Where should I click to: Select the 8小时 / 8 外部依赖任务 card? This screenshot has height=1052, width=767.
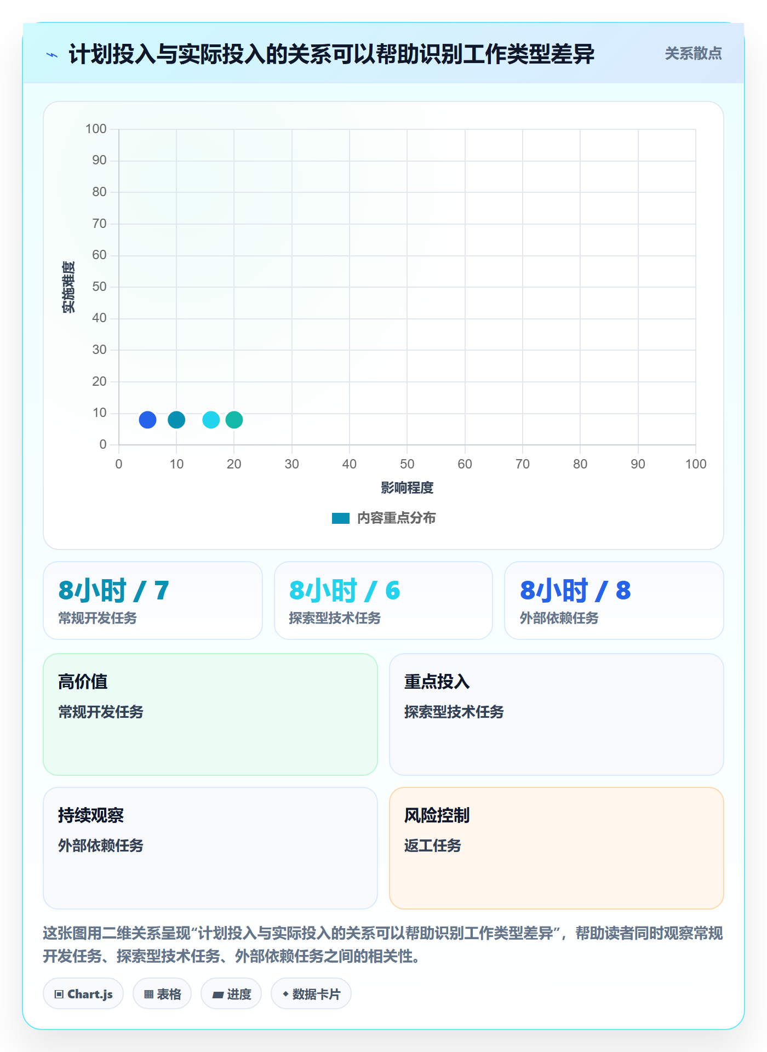(x=614, y=601)
